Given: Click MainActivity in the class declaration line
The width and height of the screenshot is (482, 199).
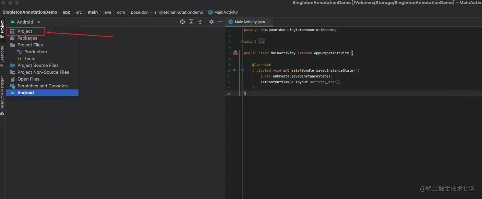Looking at the screenshot, I should tap(283, 53).
